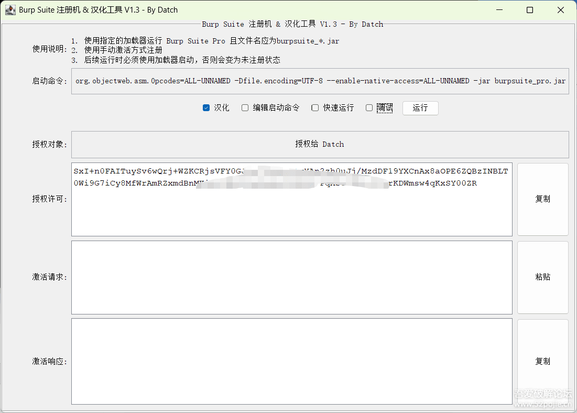Click the 粘贴 button for 激活请求
Viewport: 577px width, 413px height.
coord(543,277)
